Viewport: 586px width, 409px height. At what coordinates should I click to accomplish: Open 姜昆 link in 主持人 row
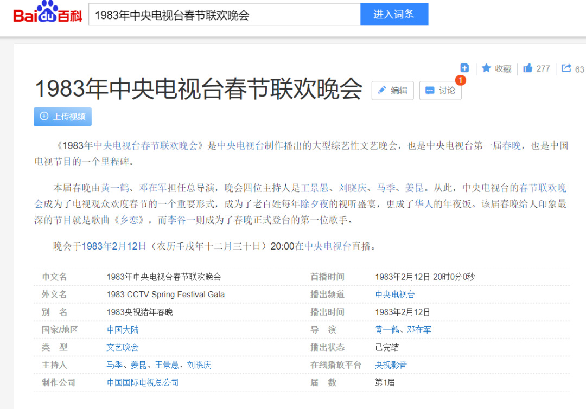(x=139, y=365)
